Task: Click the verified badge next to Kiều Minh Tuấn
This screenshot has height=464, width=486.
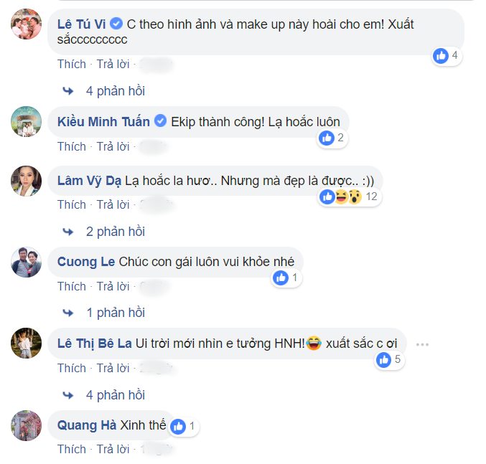Action: click(x=160, y=121)
